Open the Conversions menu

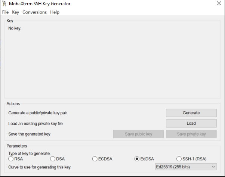click(x=34, y=12)
